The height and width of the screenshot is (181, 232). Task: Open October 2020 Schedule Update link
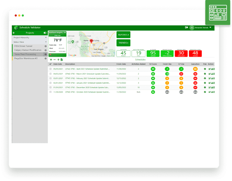click(x=88, y=92)
